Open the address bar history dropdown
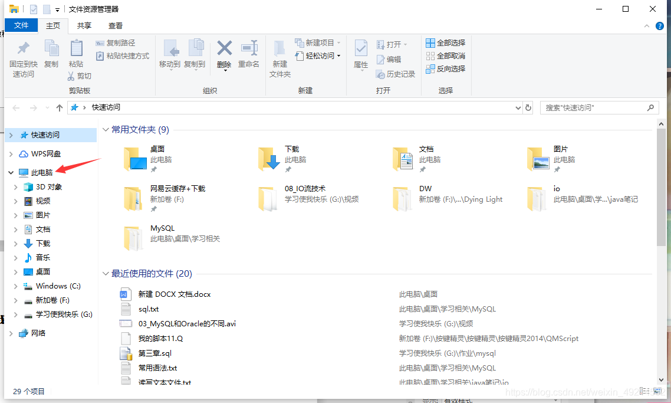Image resolution: width=671 pixels, height=403 pixels. (518, 107)
